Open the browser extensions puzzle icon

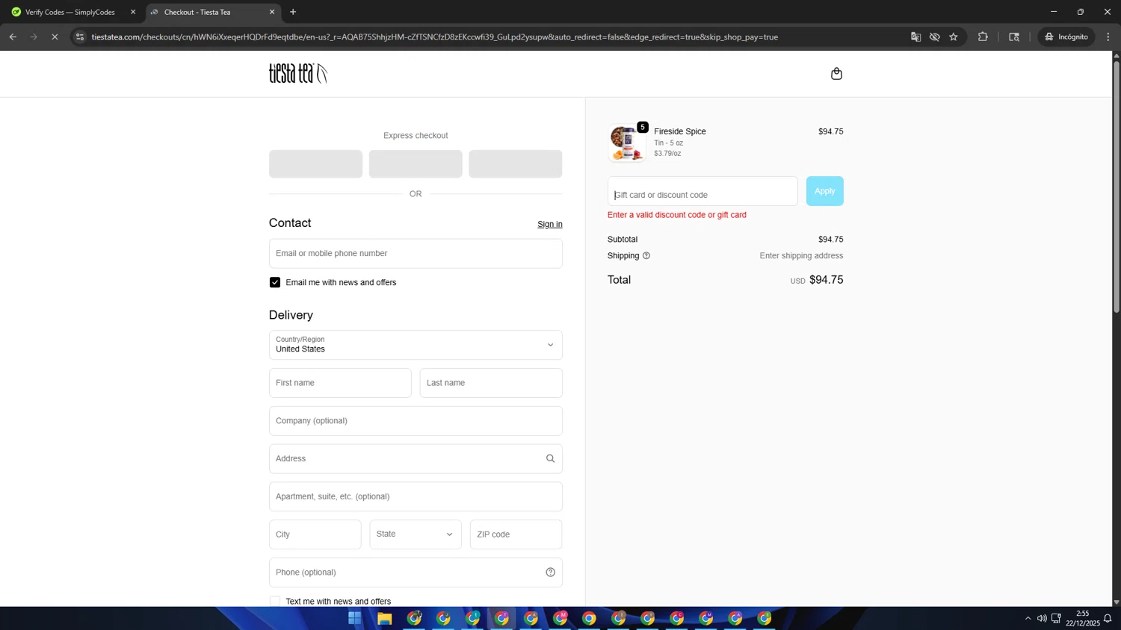tap(983, 37)
